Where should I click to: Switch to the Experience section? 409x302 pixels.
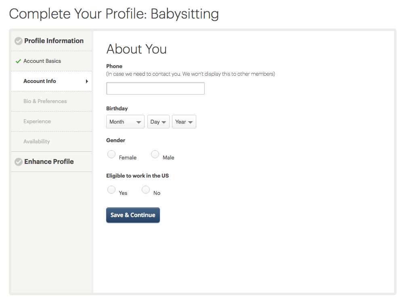(37, 122)
